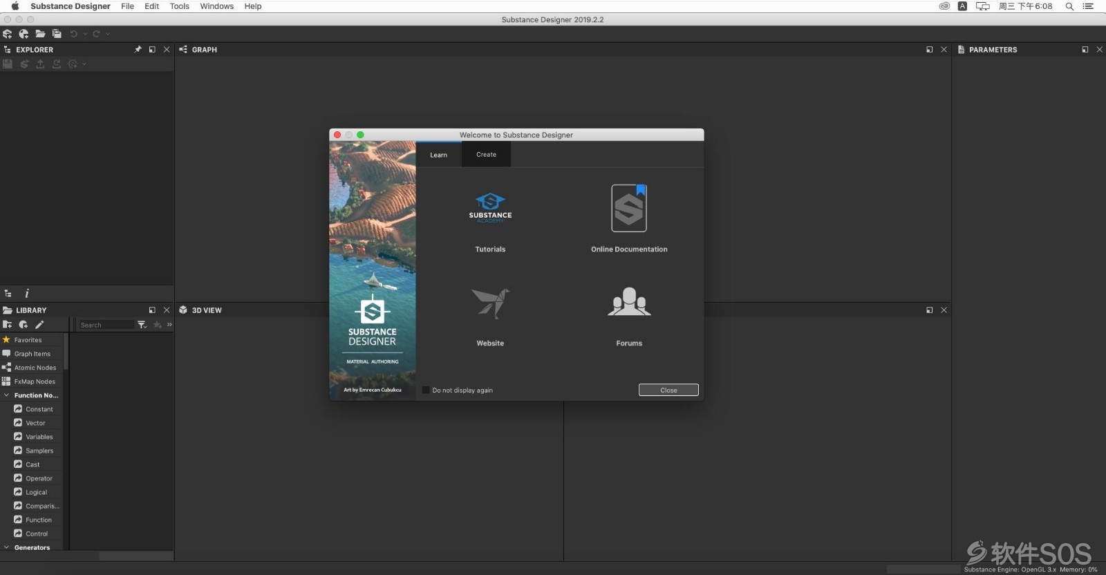Toggle the Explorer tree view icon at bottom
The height and width of the screenshot is (575, 1106).
(x=8, y=294)
